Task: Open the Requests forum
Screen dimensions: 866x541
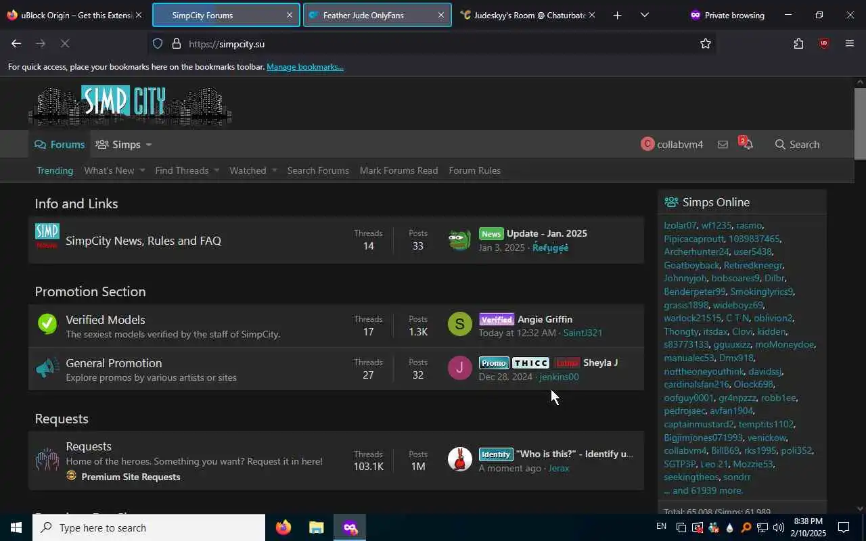Action: click(x=89, y=446)
